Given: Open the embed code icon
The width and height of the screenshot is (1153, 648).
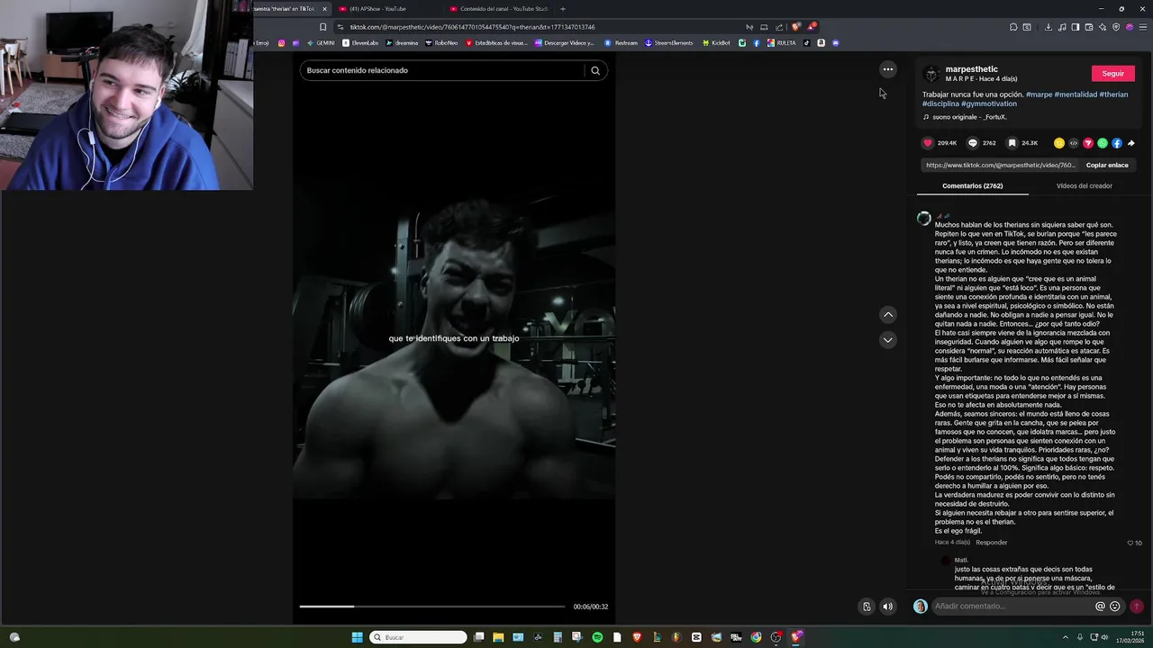Looking at the screenshot, I should click(x=1074, y=143).
